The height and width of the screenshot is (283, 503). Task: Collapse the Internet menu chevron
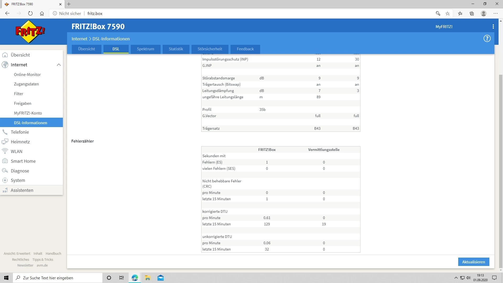click(x=59, y=65)
